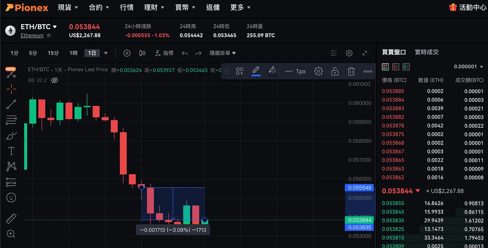The width and height of the screenshot is (488, 248).
Task: Select the 15分 timeframe
Action: coord(53,53)
